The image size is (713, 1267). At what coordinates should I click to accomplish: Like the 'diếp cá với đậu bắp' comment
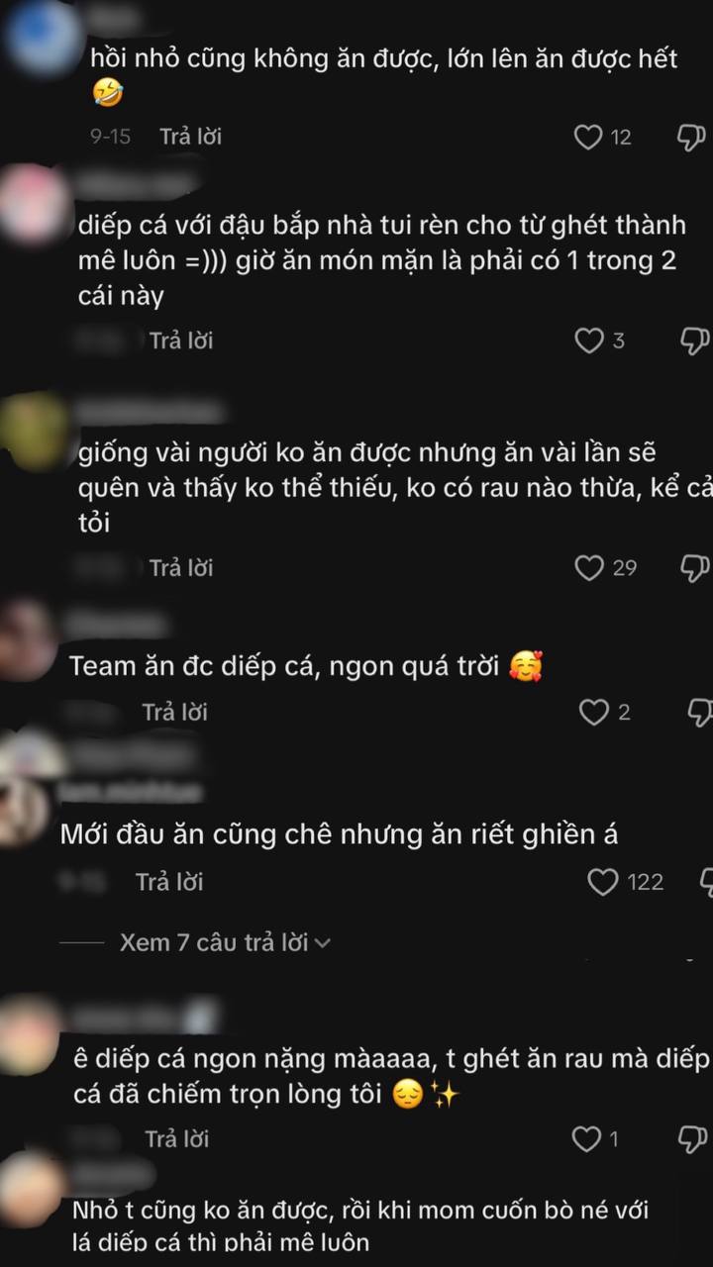589,341
